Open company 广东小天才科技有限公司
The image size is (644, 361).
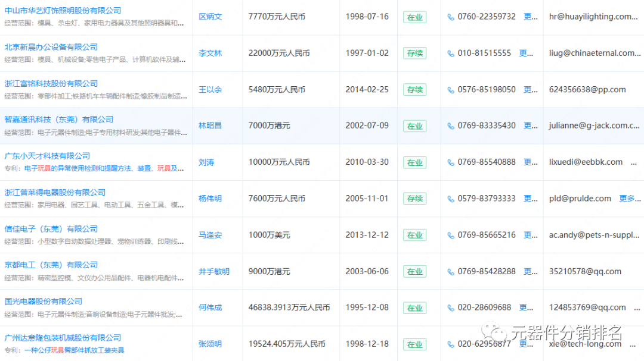tap(47, 156)
